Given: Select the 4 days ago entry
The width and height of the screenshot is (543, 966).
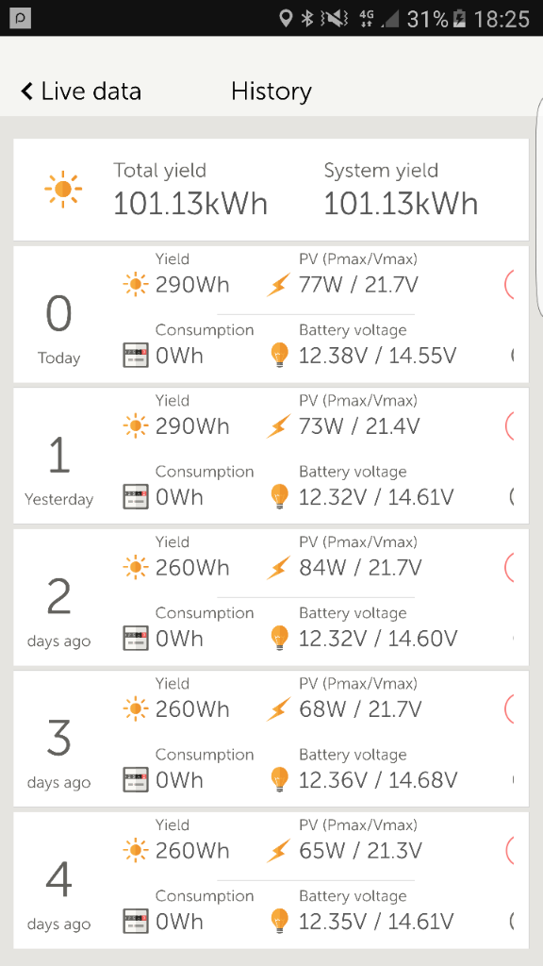Looking at the screenshot, I should 271,880.
